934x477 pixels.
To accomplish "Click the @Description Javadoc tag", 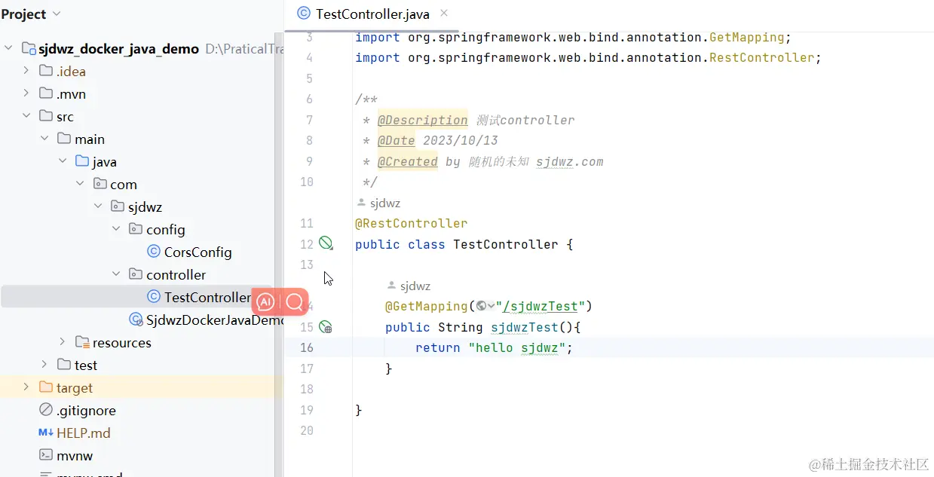I will click(x=423, y=120).
